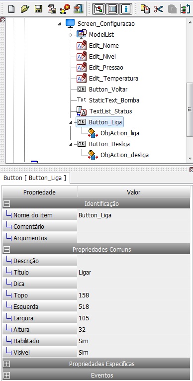Screen dimensions: 193x381
Task: Click the ObjAction_desliga tag icon
Action: coord(93,155)
